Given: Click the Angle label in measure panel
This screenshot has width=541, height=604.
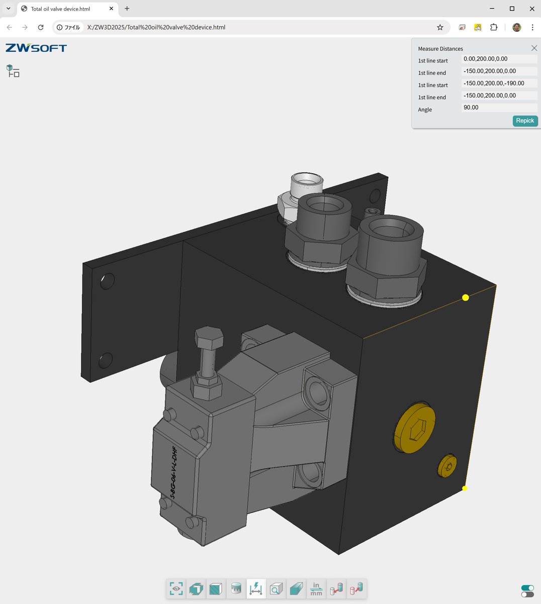Looking at the screenshot, I should tap(425, 110).
